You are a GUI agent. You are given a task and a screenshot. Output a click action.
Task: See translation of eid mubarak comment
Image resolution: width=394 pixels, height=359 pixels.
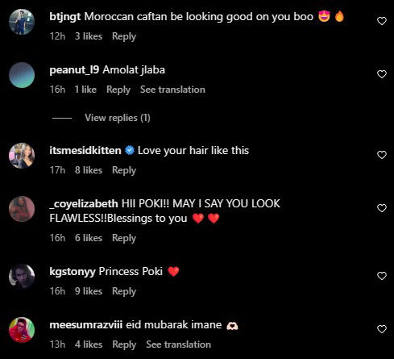[179, 344]
